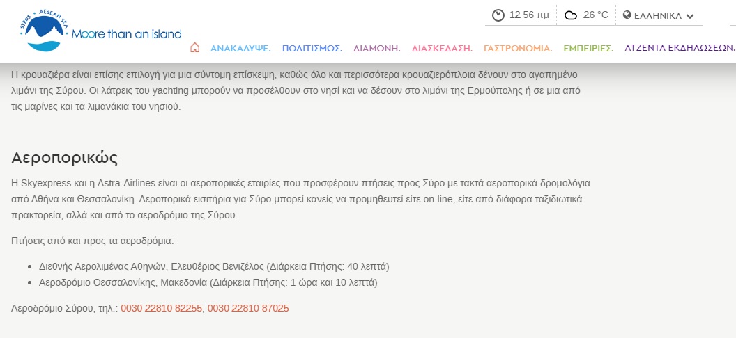Click phone link 0030 22810 87025

248,308
